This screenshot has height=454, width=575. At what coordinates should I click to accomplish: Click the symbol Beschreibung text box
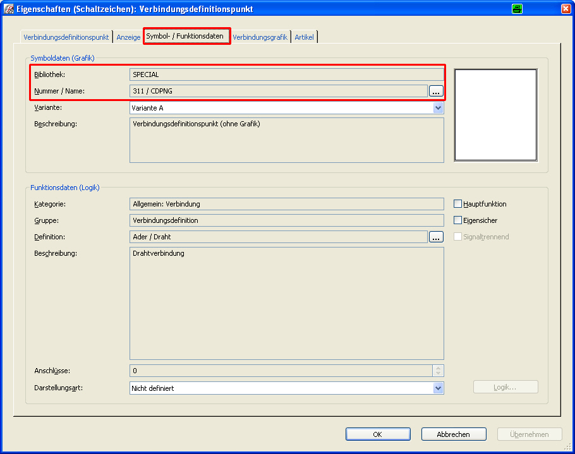point(287,140)
